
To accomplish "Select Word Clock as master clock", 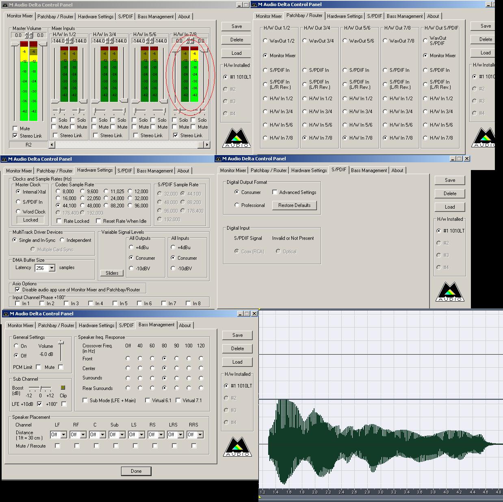I will pyautogui.click(x=18, y=212).
